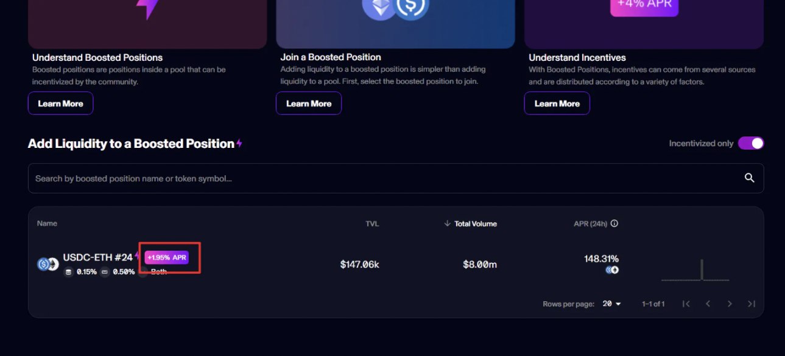Click the $8.00m total volume value
Screen dimensions: 785x356
(x=480, y=264)
